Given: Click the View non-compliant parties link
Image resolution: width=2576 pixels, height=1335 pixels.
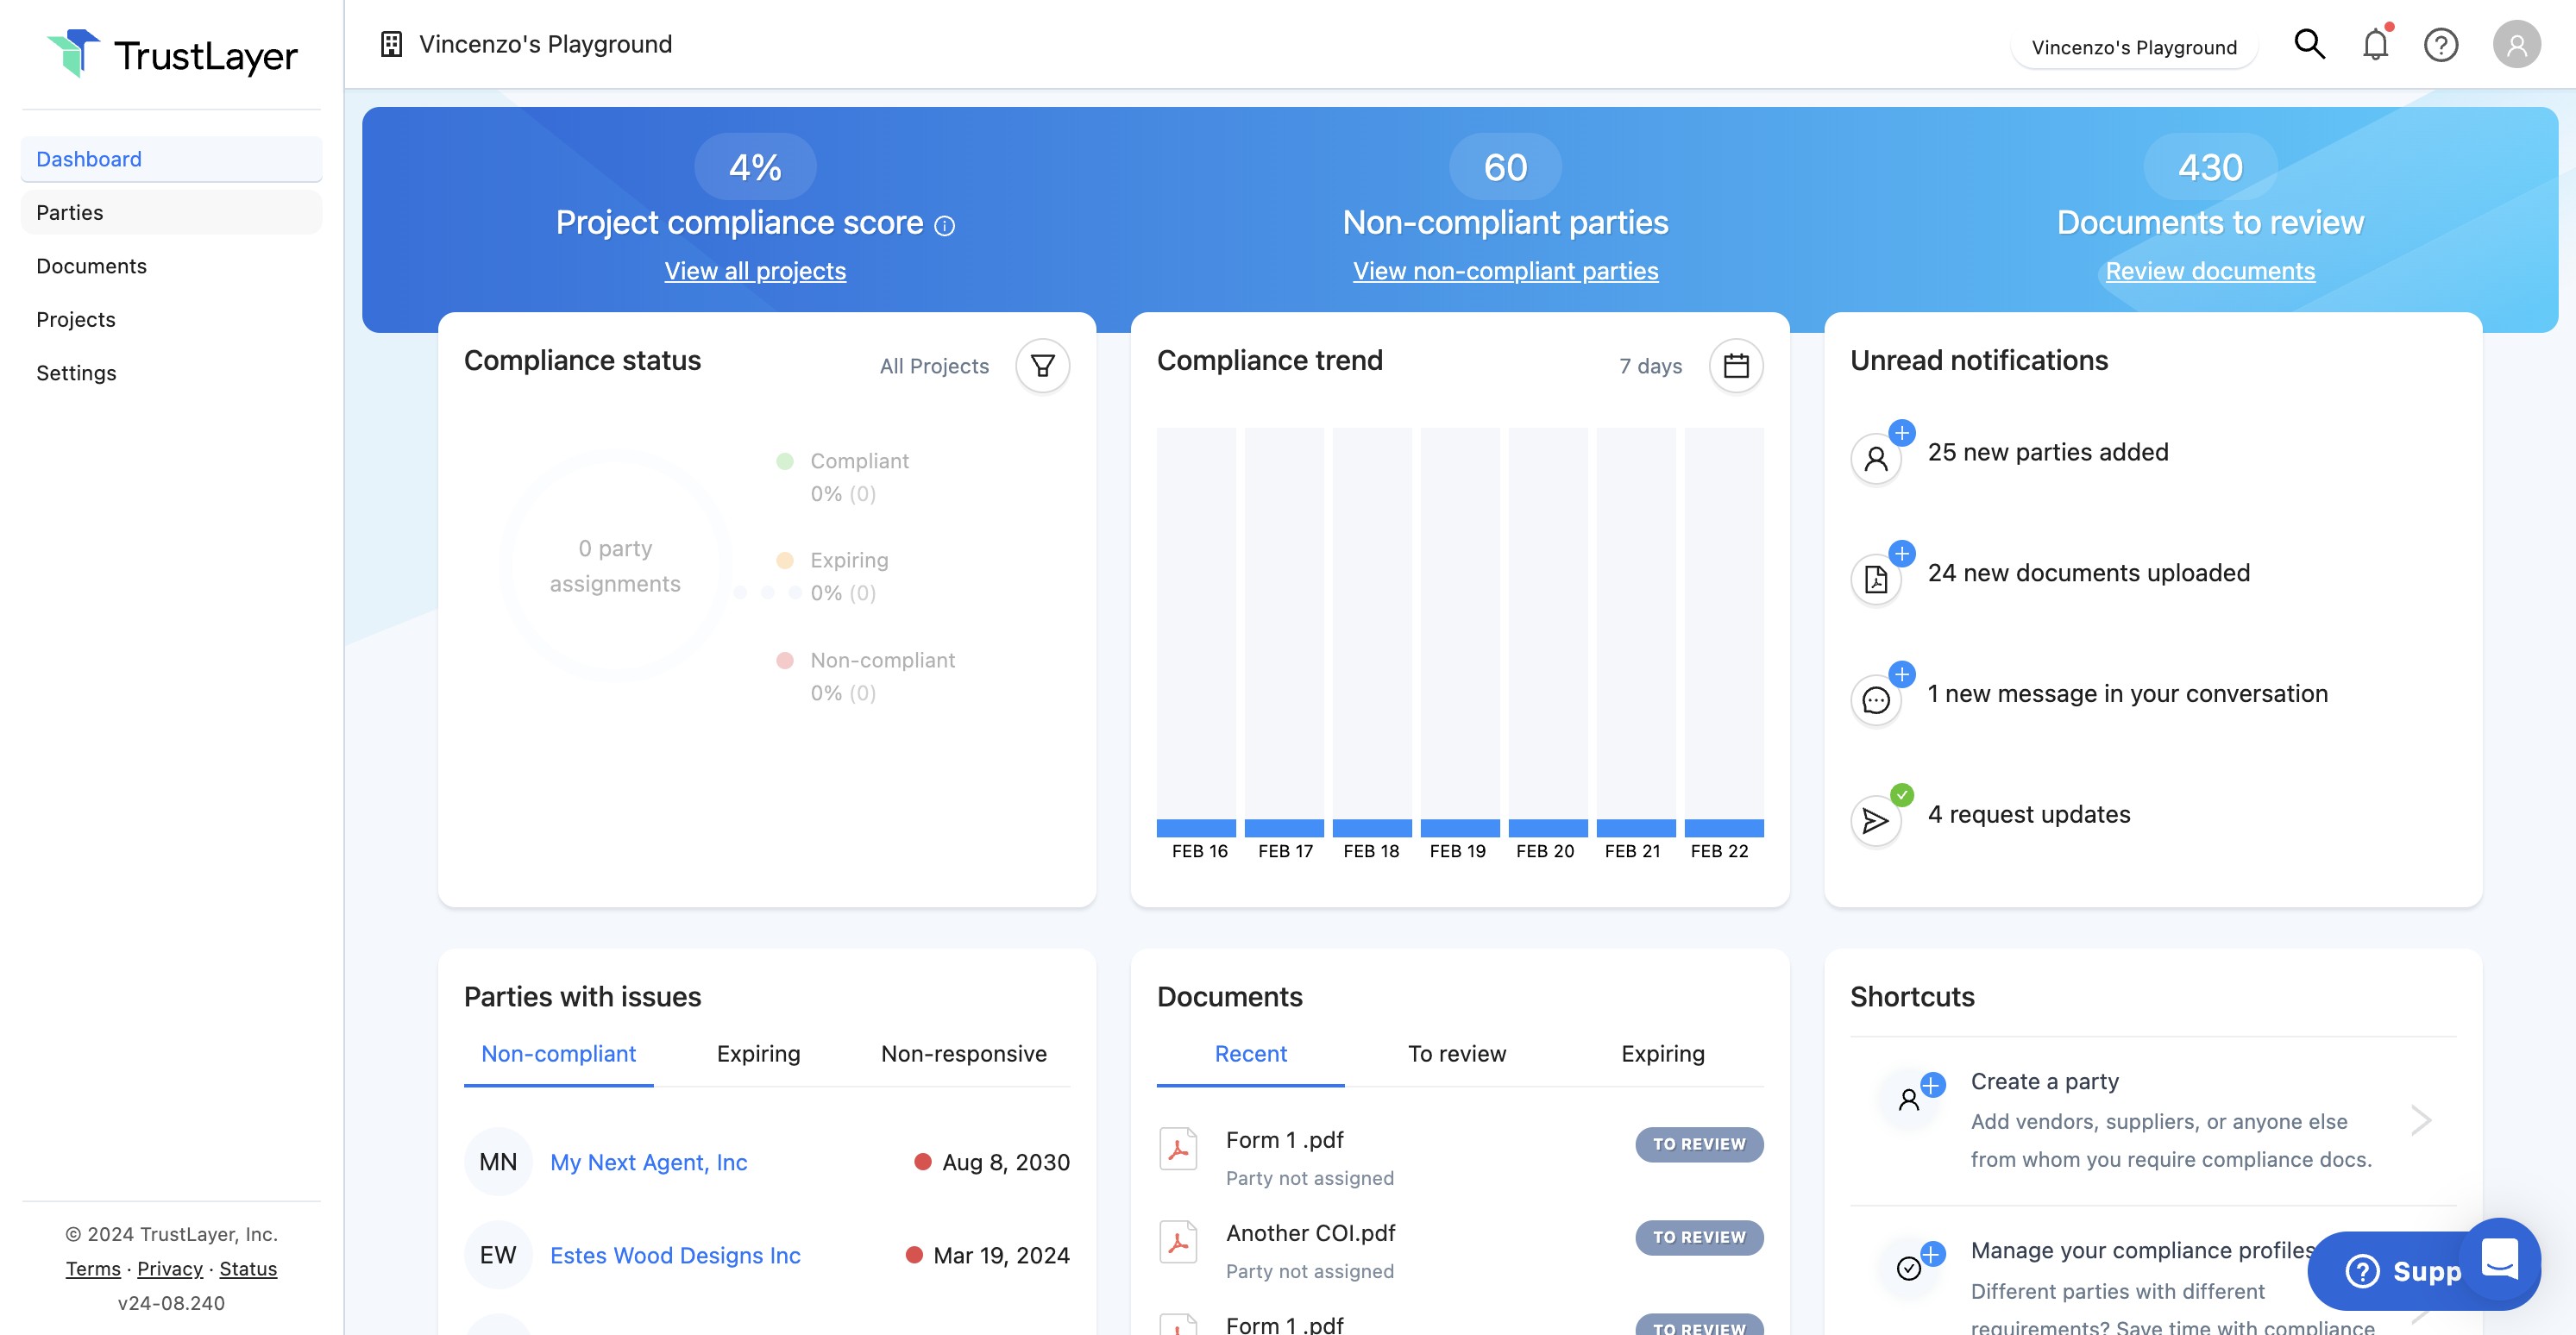Looking at the screenshot, I should (x=1505, y=271).
